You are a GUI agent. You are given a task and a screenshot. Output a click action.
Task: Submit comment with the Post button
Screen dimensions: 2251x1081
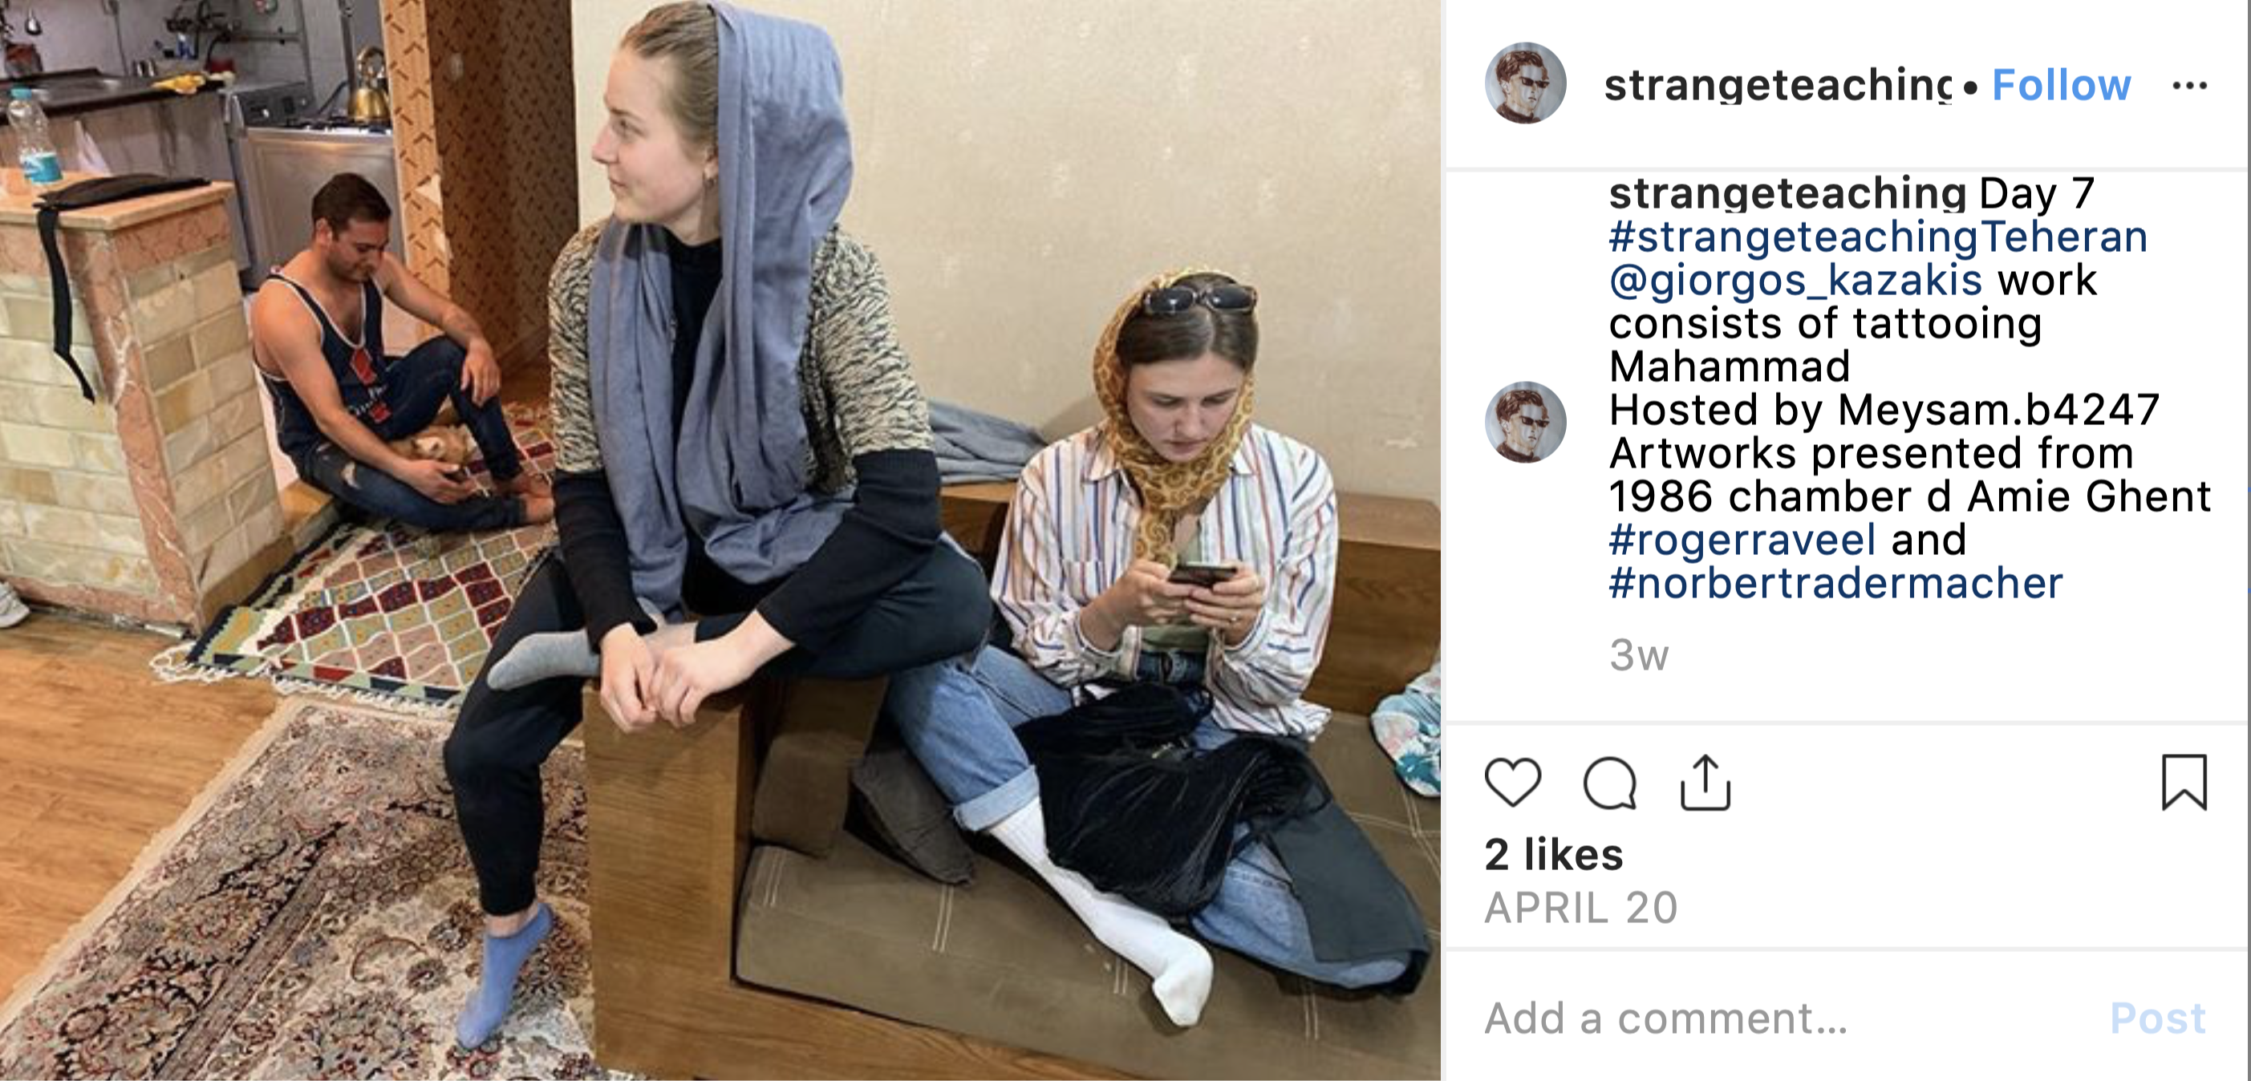(2157, 1018)
